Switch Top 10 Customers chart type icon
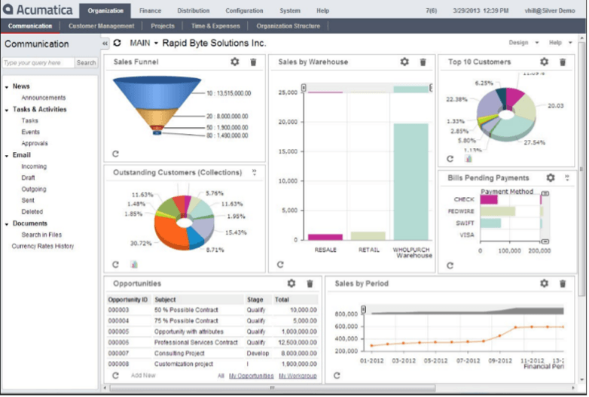The image size is (589, 397). (468, 159)
